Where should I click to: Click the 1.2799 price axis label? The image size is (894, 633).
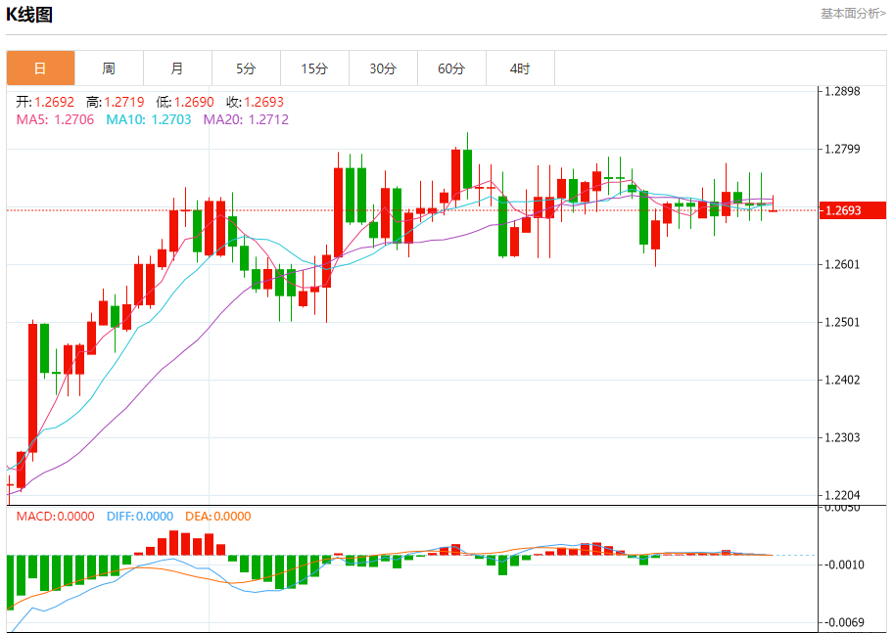[842, 150]
